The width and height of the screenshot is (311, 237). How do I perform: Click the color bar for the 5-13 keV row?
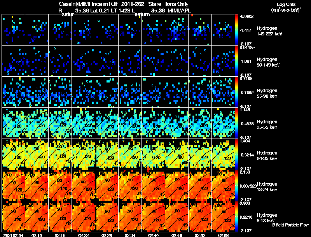(236, 217)
